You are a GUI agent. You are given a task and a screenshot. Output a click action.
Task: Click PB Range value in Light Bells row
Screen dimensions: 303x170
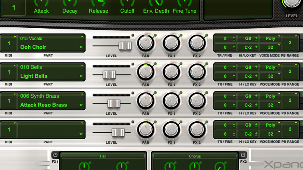pyautogui.click(x=290, y=72)
